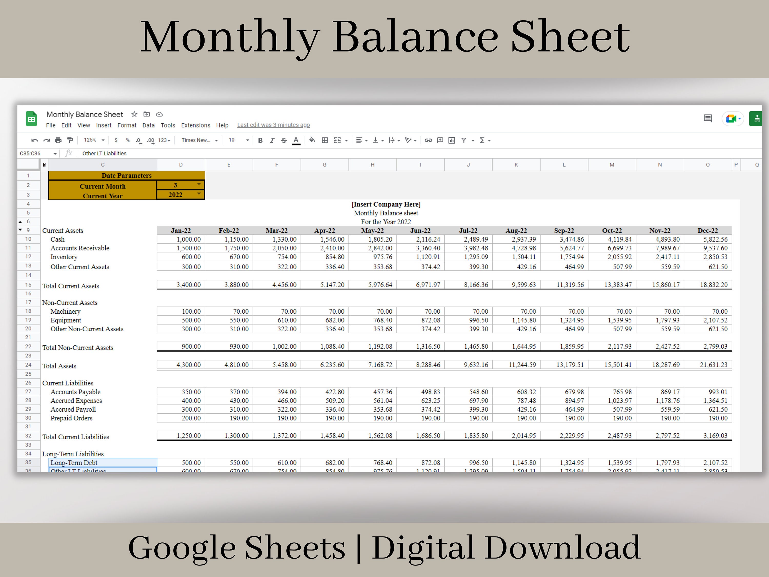This screenshot has height=577, width=769.
Task: Open the Format menu
Action: pos(127,125)
